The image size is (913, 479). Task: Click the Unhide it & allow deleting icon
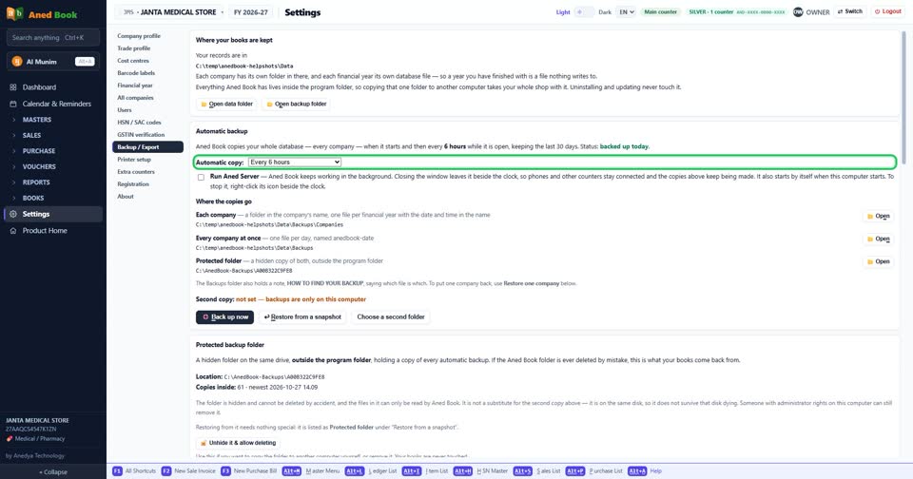coord(204,443)
